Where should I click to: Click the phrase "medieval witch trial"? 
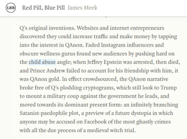(x=110, y=130)
